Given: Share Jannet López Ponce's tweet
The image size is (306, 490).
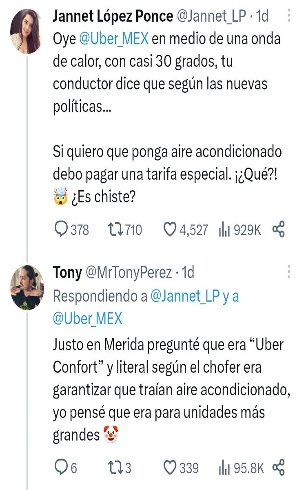Looking at the screenshot, I should [278, 229].
